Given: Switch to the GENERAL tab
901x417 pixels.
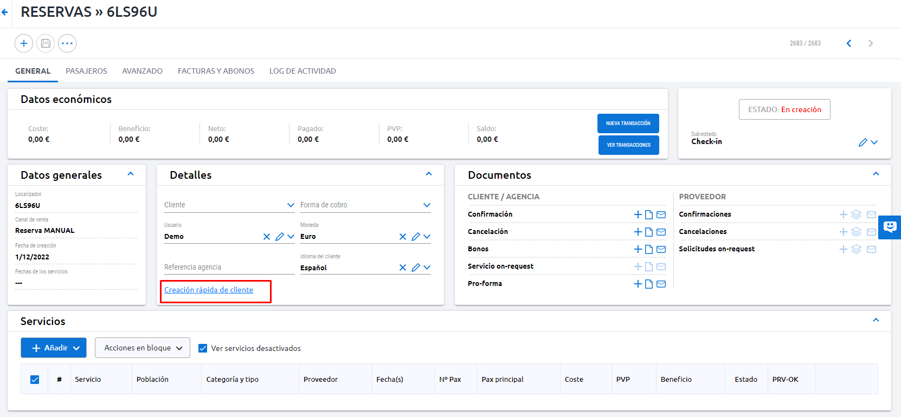Looking at the screenshot, I should coord(33,71).
